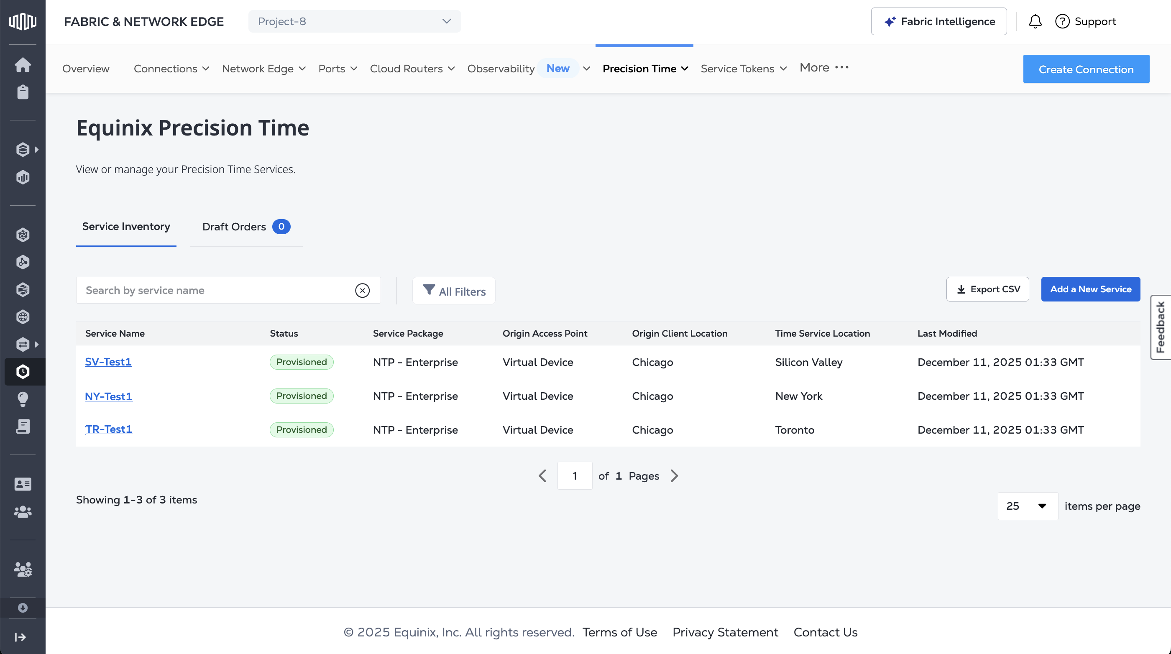The width and height of the screenshot is (1171, 654).
Task: Open the SV-Test1 service link
Action: point(108,362)
